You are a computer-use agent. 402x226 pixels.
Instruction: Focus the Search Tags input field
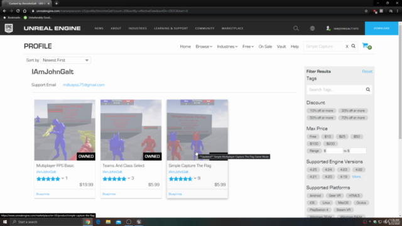336,90
